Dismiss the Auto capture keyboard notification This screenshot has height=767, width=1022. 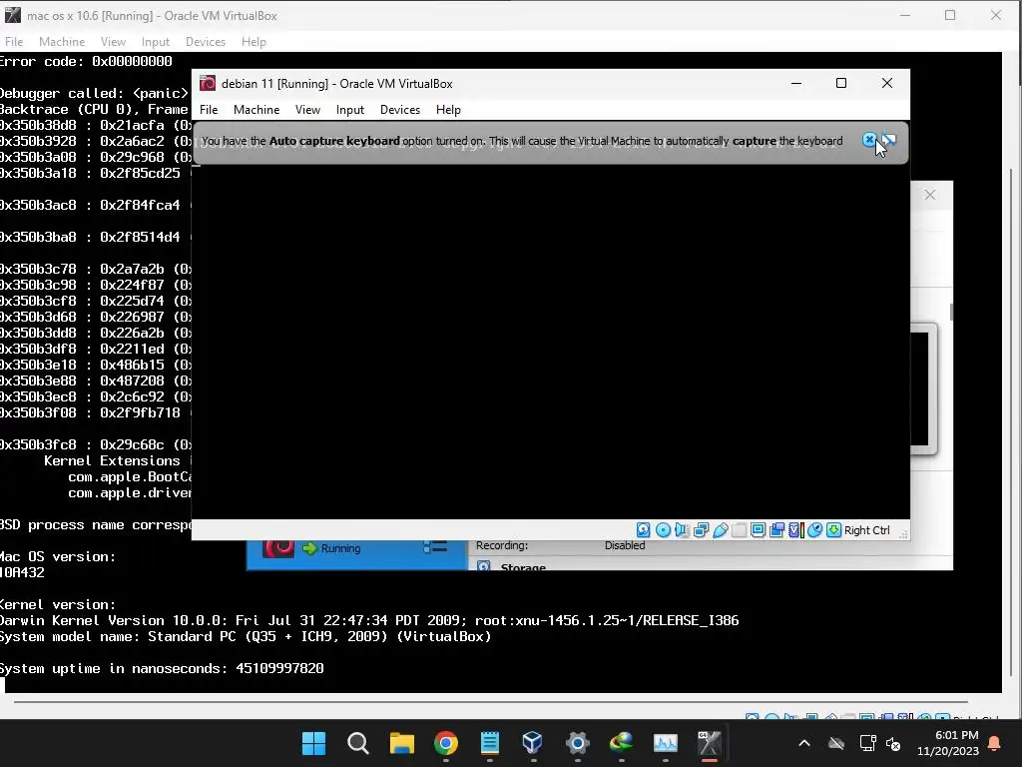click(x=869, y=140)
